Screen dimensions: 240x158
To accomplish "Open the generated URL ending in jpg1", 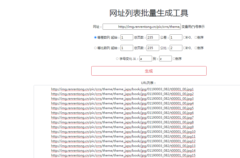I will pos(122,89).
